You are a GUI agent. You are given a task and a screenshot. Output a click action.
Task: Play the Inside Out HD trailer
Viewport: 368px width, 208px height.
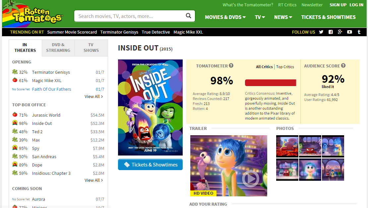click(x=251, y=179)
